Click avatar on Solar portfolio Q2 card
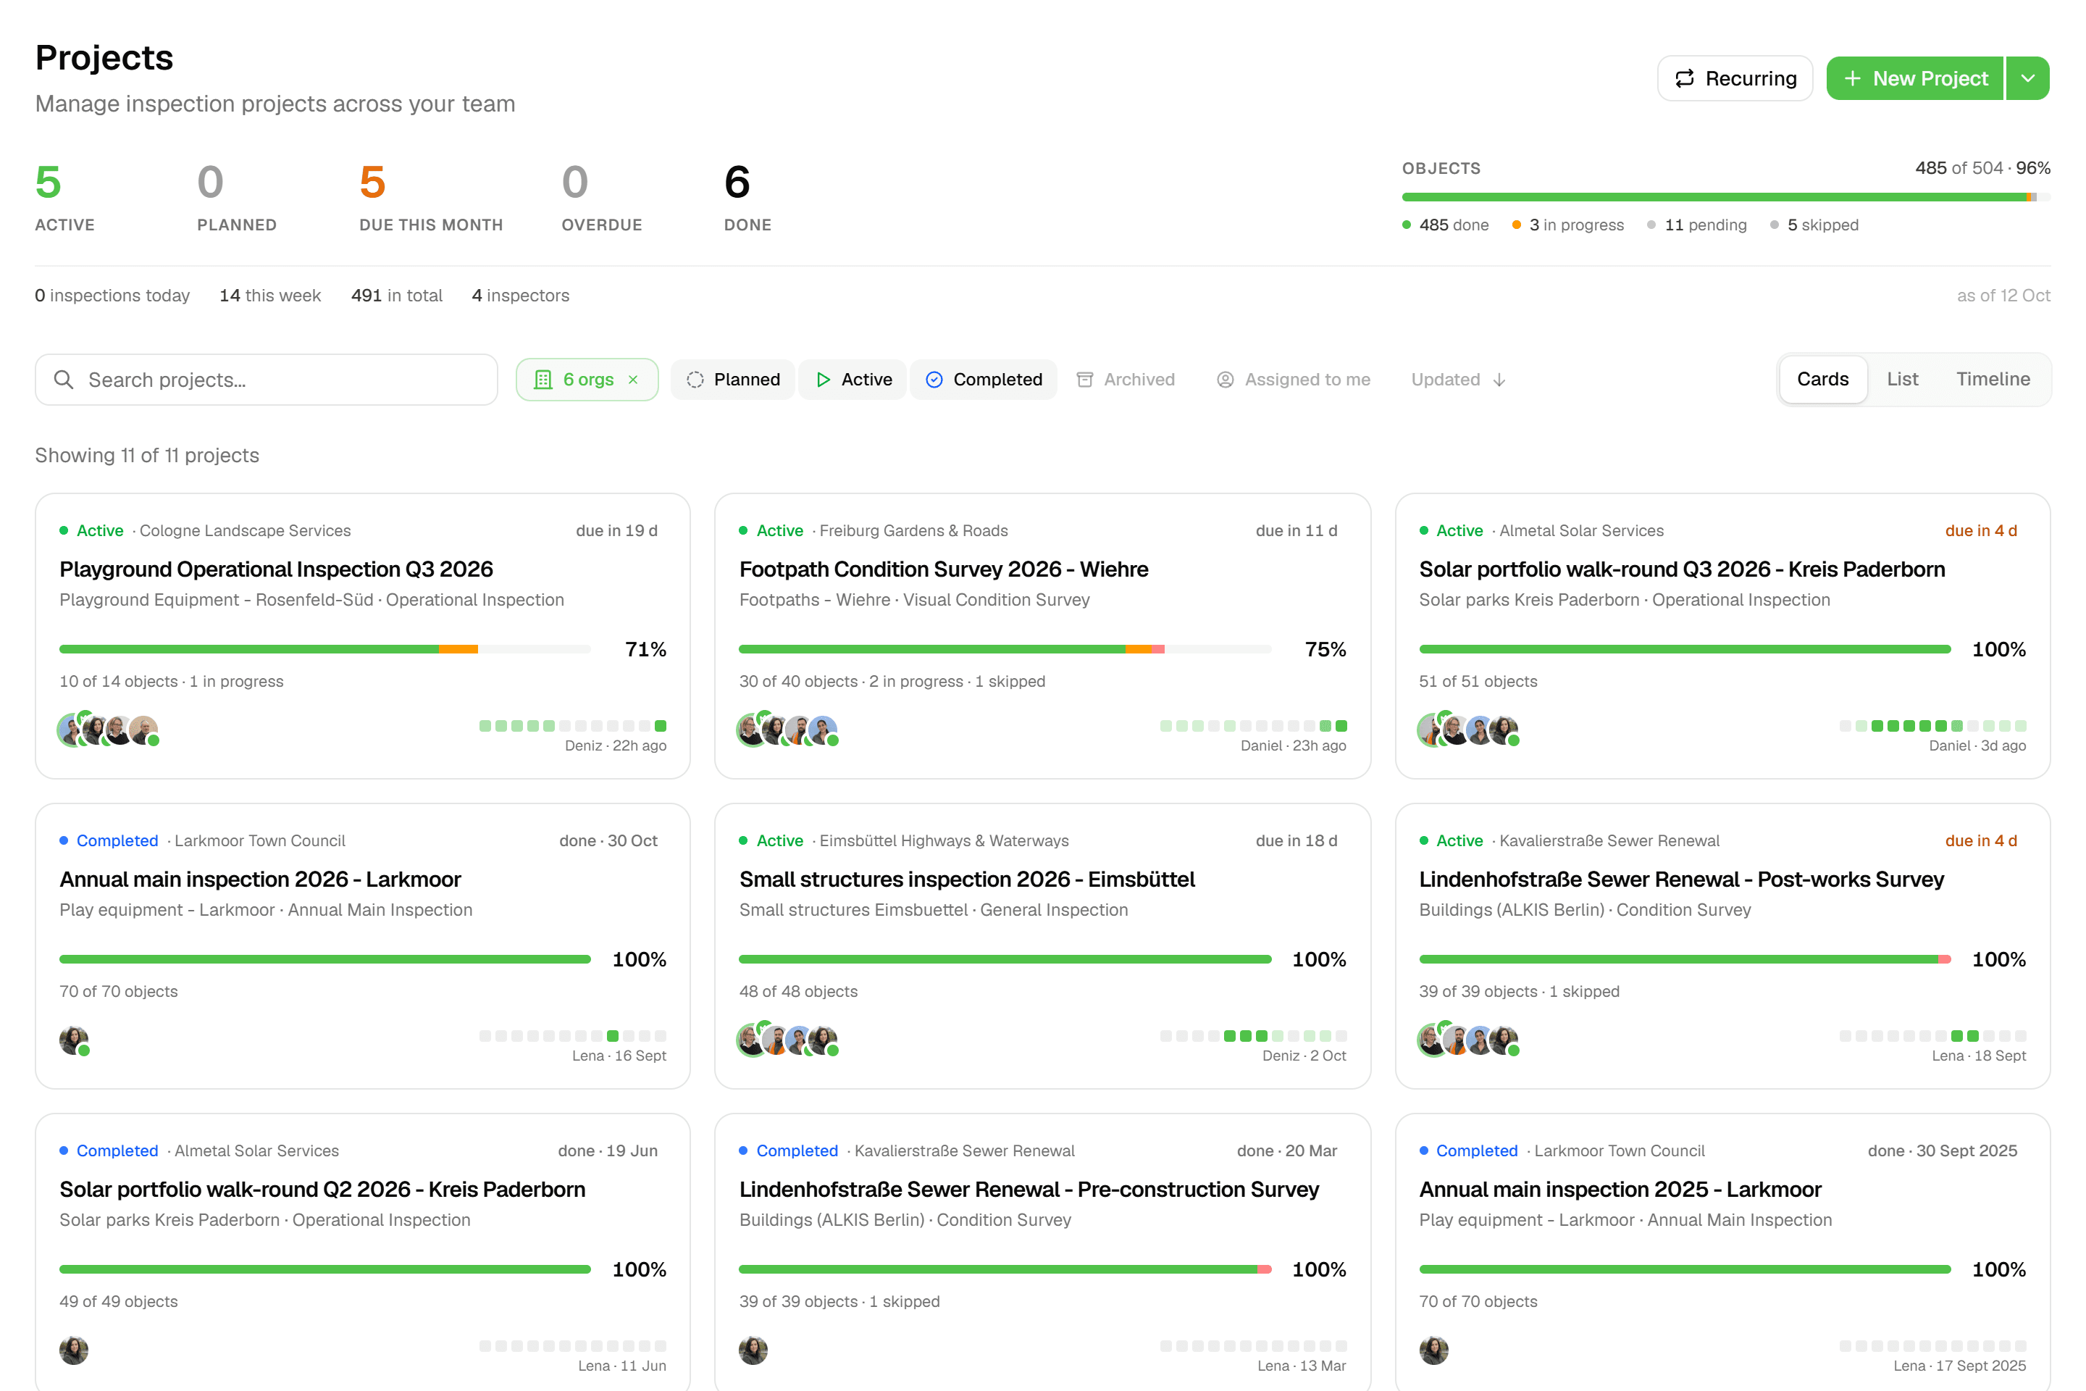2086x1391 pixels. pos(74,1350)
